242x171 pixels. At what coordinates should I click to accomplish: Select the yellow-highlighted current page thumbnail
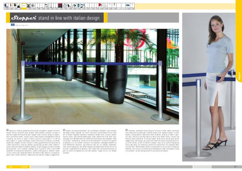(x=24, y=6)
